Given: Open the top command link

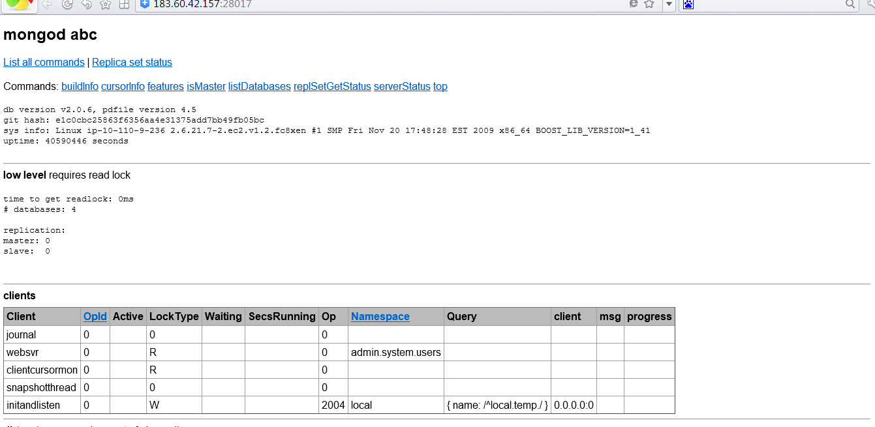Looking at the screenshot, I should pyautogui.click(x=440, y=87).
